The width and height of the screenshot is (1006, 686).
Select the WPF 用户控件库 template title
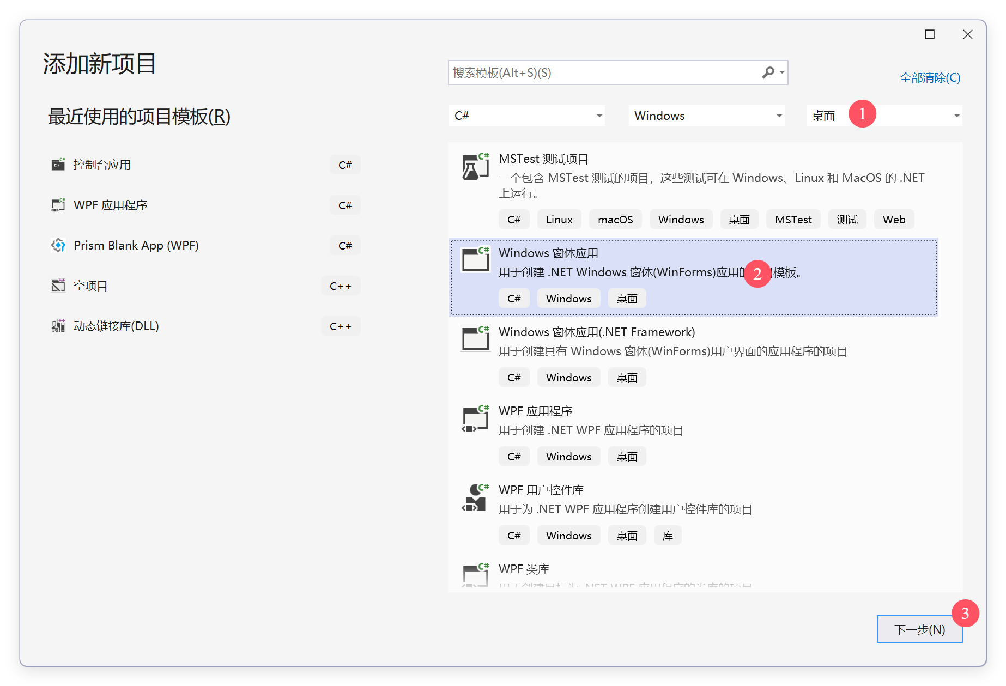pos(541,490)
